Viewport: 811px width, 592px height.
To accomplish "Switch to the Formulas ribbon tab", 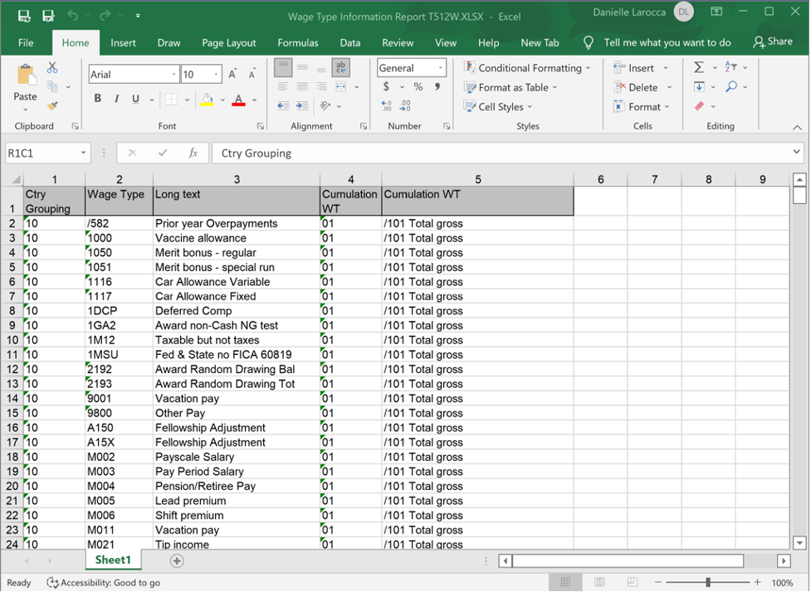I will [297, 42].
